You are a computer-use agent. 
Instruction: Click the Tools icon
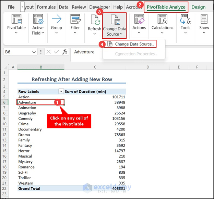tap(186, 19)
